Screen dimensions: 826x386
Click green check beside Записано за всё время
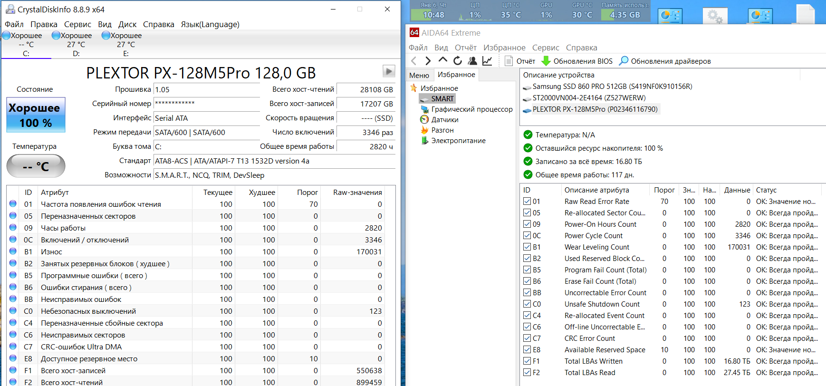pos(528,162)
